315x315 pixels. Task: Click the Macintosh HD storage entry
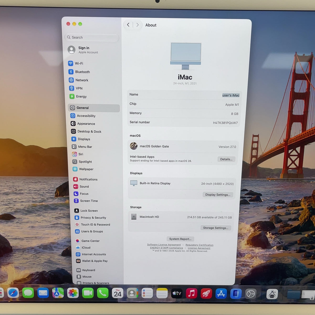(181, 217)
